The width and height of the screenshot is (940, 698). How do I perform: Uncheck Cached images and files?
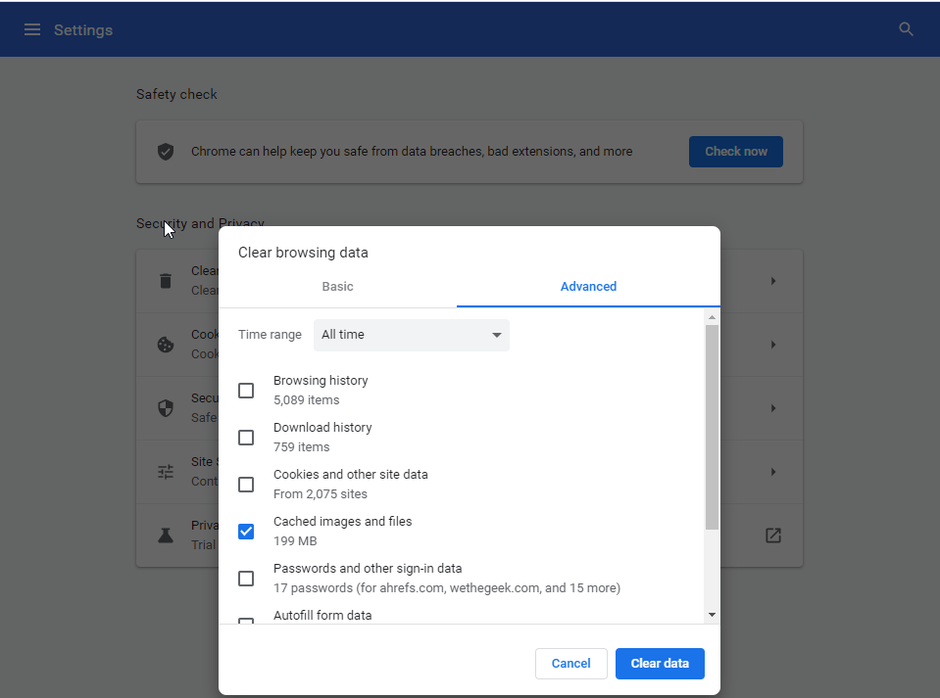(x=246, y=531)
